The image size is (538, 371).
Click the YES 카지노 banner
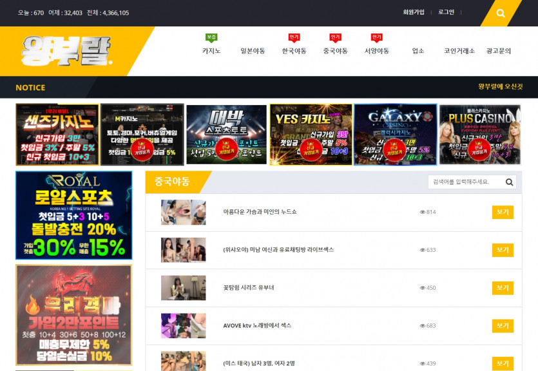(x=311, y=135)
